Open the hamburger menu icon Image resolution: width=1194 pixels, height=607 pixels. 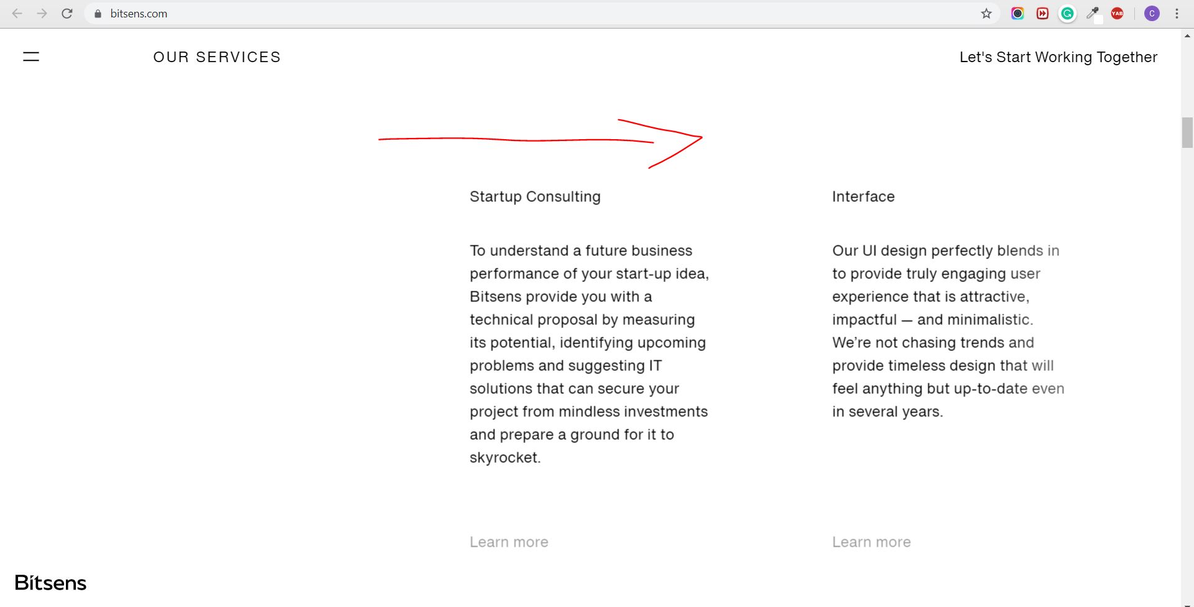pos(31,57)
